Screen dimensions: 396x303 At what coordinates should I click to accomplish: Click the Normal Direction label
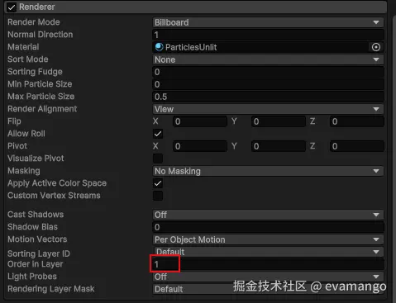tap(41, 35)
